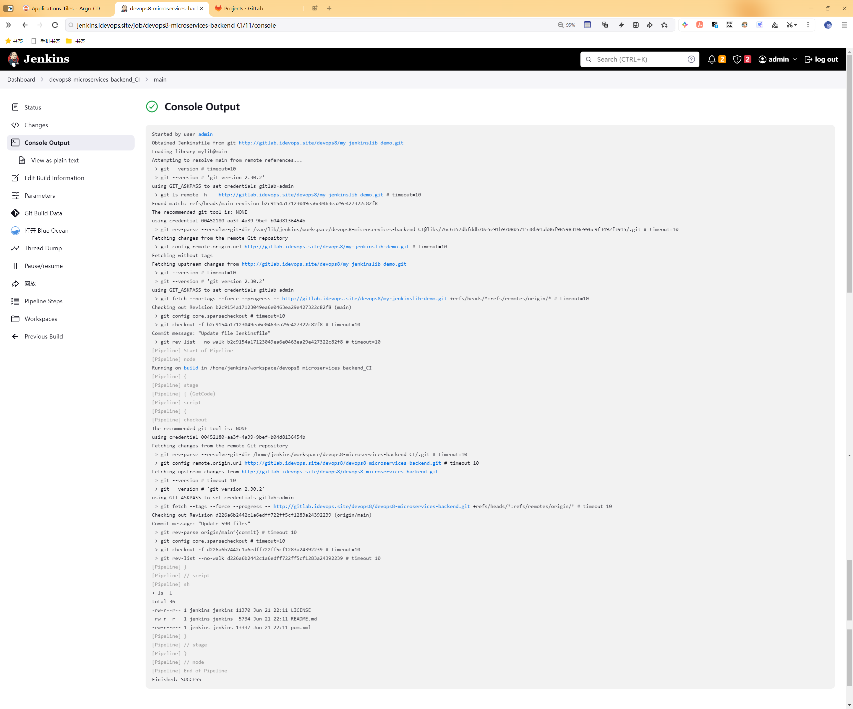Select Console Output in sidebar

tap(70, 142)
